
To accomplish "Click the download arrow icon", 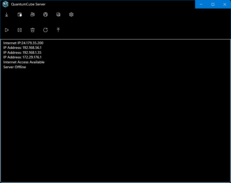I will (x=7, y=15).
